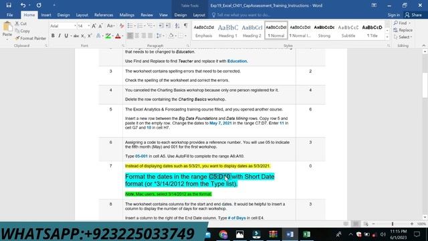
Task: Click the zoom slider handle
Action: [393, 224]
